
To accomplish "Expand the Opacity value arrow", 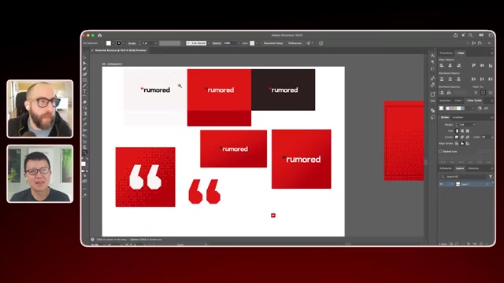I will click(x=239, y=43).
